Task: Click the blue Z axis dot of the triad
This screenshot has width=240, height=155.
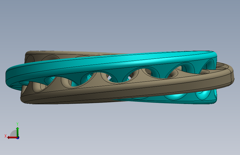Action: pos(18,138)
